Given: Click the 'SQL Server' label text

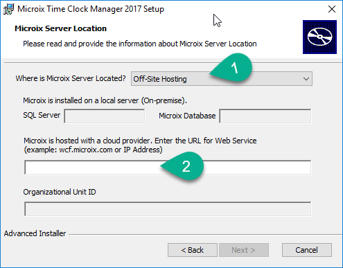Looking at the screenshot, I should click(42, 115).
